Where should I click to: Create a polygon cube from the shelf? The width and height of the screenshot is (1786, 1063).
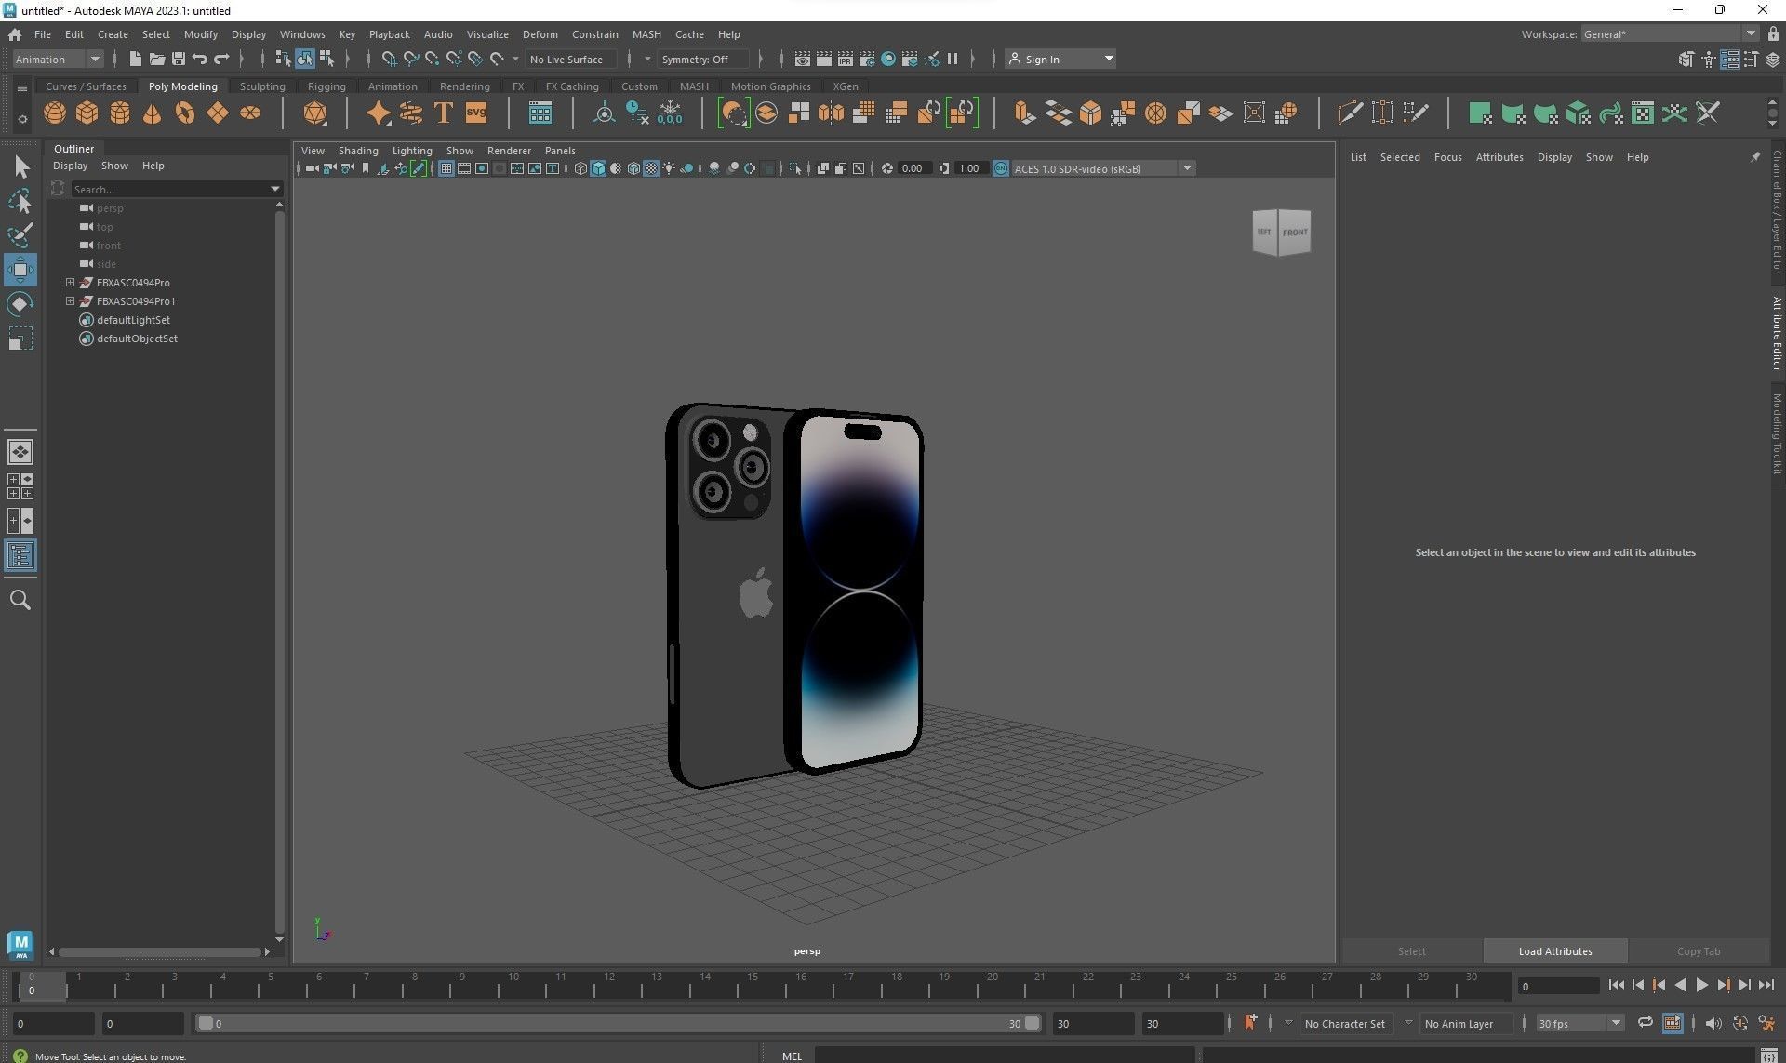pos(87,113)
